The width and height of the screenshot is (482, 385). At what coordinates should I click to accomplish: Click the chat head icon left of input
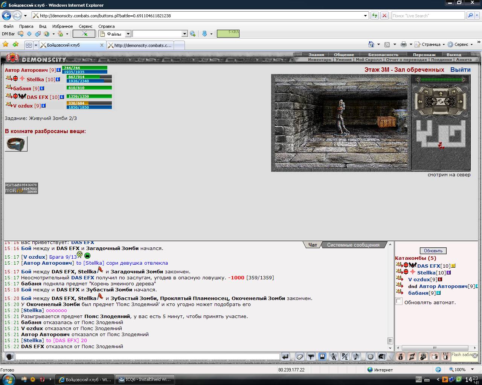(10, 357)
